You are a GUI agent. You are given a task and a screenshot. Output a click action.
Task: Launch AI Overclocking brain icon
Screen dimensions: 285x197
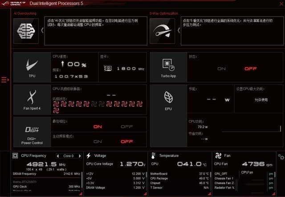(x=26, y=31)
